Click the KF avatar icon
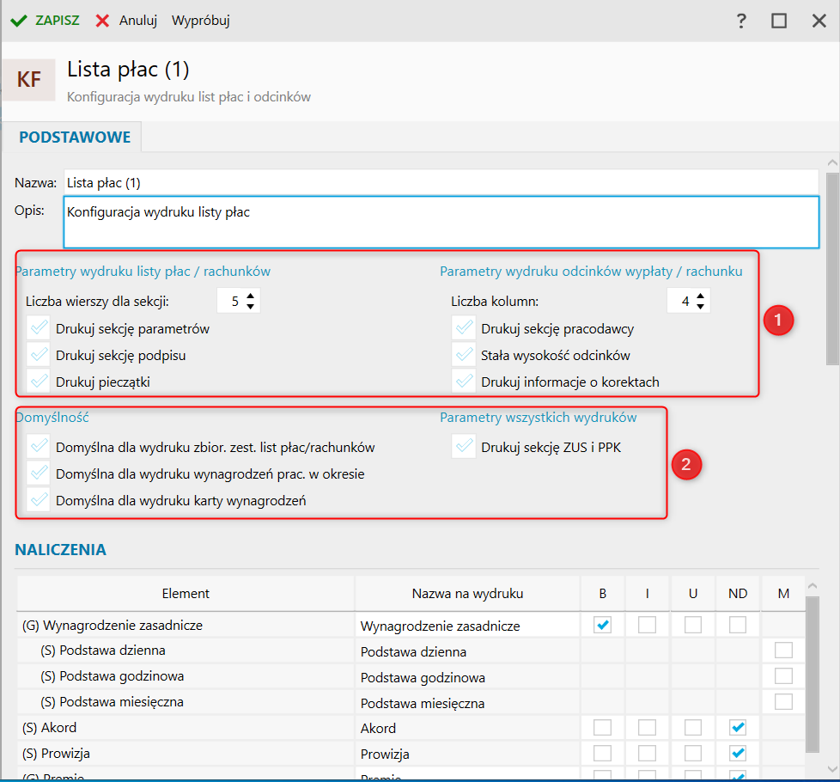 tap(28, 80)
